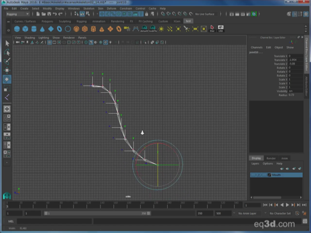Open the viewport Shading menu
Screen dimensions: 311x233
(x=29, y=38)
